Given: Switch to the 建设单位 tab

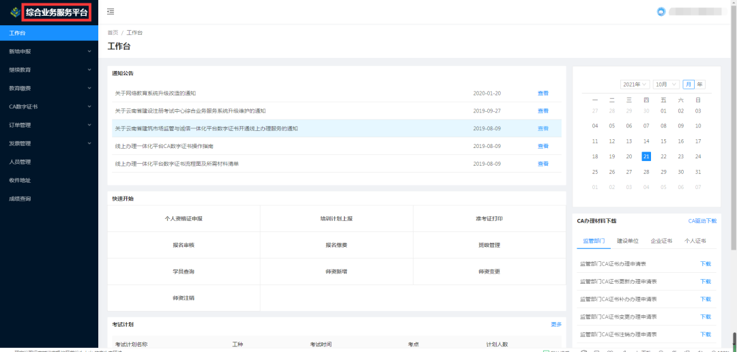Looking at the screenshot, I should 627,241.
